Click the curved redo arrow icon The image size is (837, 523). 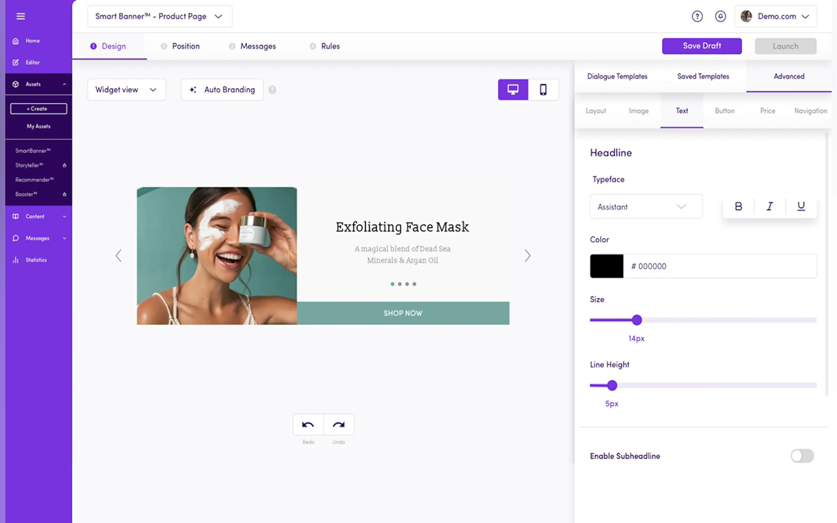(x=338, y=425)
